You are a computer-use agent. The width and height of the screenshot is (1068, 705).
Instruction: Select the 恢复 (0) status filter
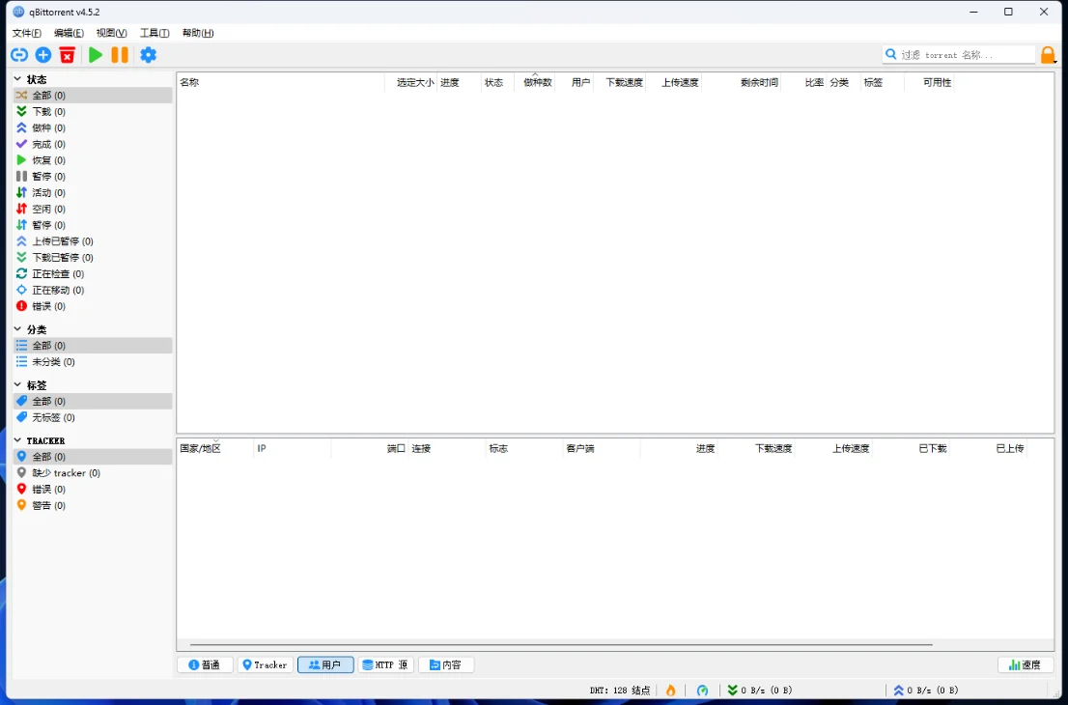point(93,160)
